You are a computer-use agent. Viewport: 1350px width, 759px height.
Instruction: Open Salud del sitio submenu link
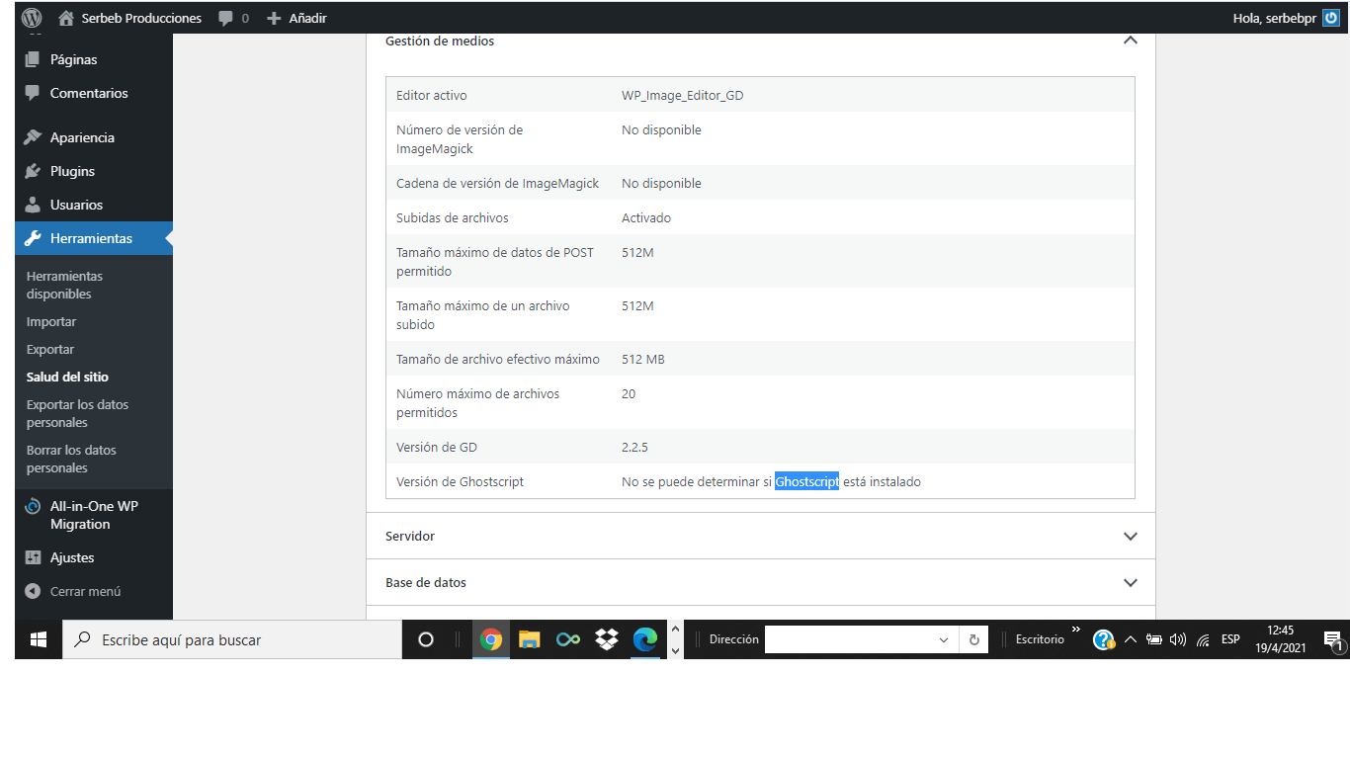coord(67,377)
